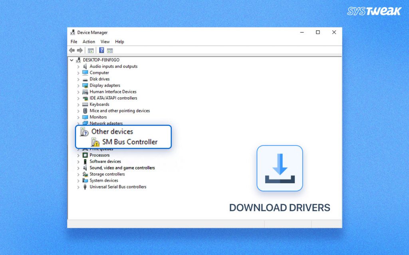
Task: Click the back navigation arrow
Action: (x=72, y=50)
